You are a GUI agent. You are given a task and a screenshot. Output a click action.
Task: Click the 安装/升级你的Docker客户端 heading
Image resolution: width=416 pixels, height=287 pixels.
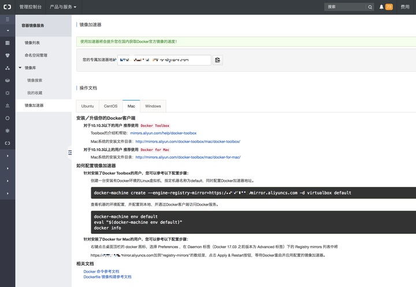(106, 118)
